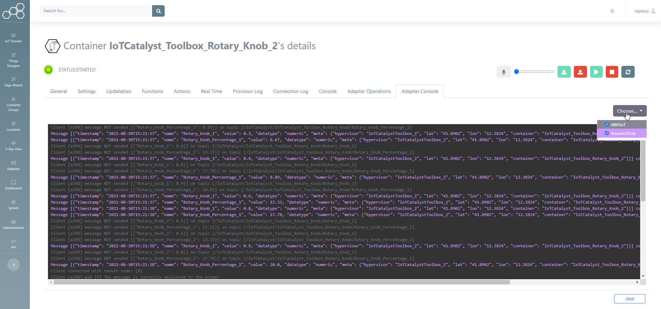The height and width of the screenshot is (309, 661).
Task: Switch to the Functions tab
Action: pos(152,91)
